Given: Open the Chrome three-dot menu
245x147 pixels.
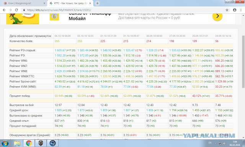Looking at the screenshot, I should (x=241, y=10).
